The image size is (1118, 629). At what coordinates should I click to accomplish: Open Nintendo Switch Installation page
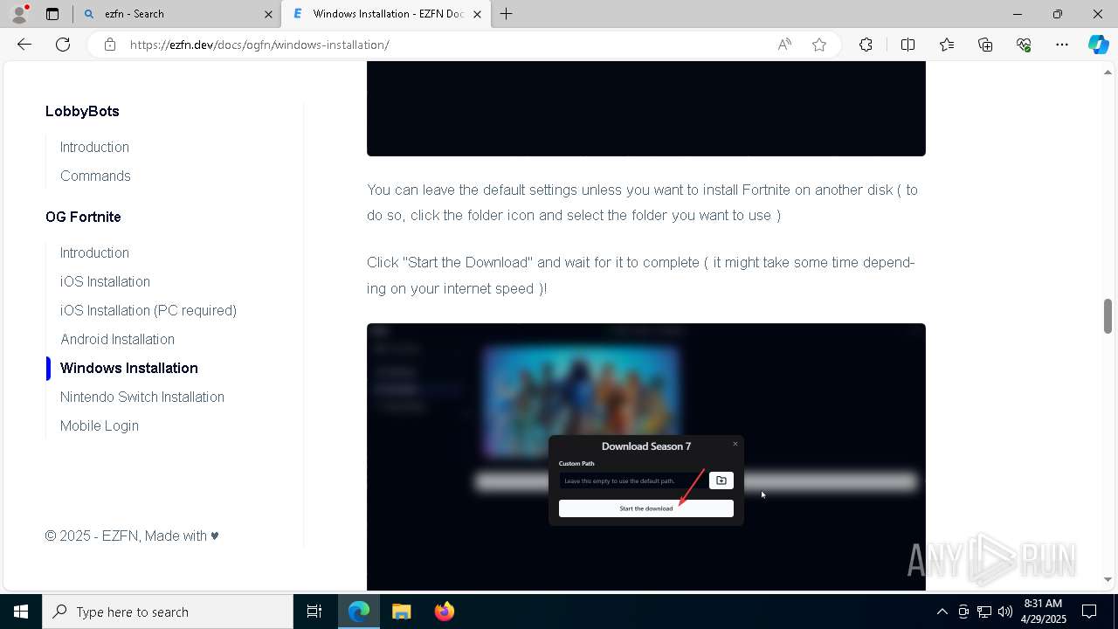click(x=142, y=397)
